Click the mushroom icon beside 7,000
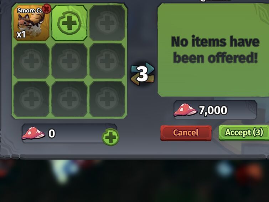The height and width of the screenshot is (202, 269). (x=185, y=110)
